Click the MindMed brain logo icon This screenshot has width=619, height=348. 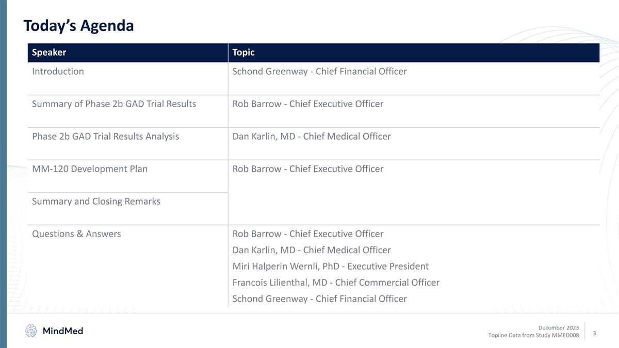pos(31,331)
